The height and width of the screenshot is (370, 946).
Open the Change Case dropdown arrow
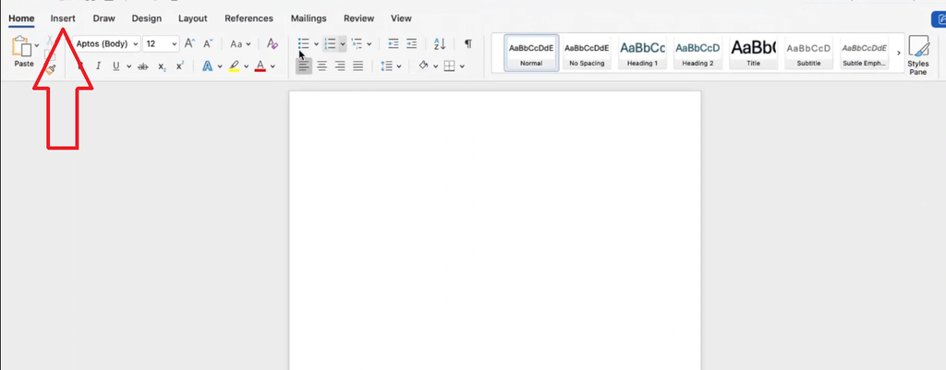[249, 44]
